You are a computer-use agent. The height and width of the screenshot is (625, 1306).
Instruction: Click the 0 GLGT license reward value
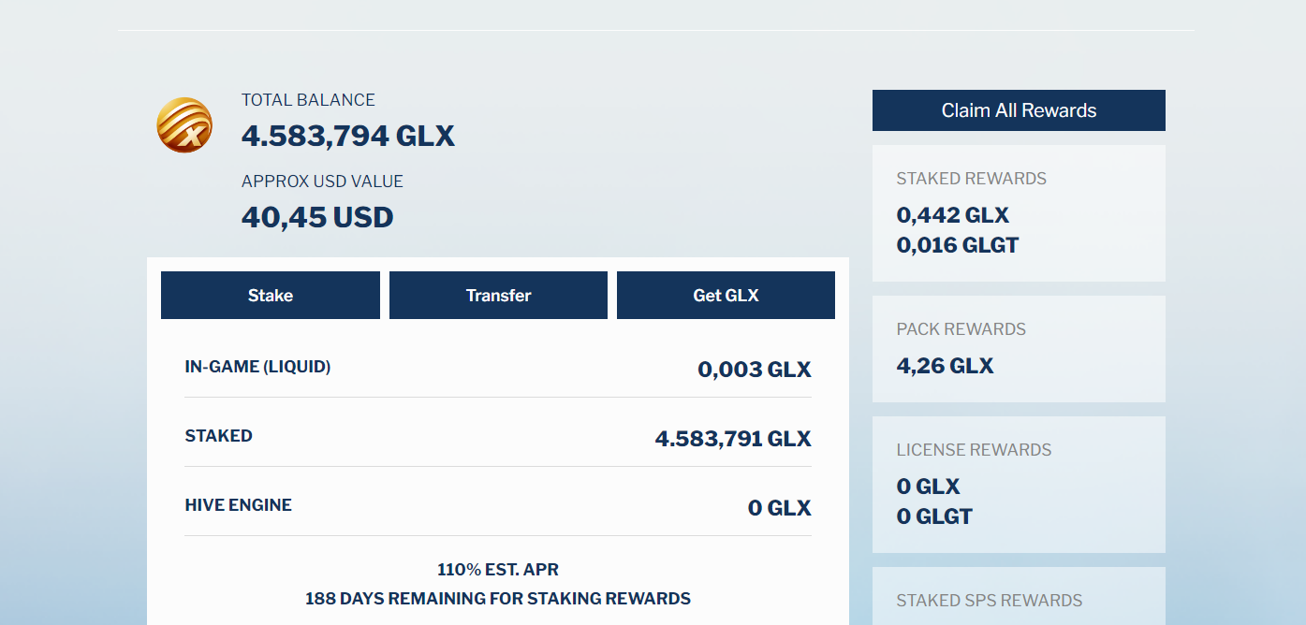tap(934, 516)
